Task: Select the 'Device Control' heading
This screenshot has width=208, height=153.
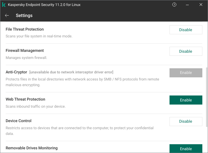Action: coord(18,121)
